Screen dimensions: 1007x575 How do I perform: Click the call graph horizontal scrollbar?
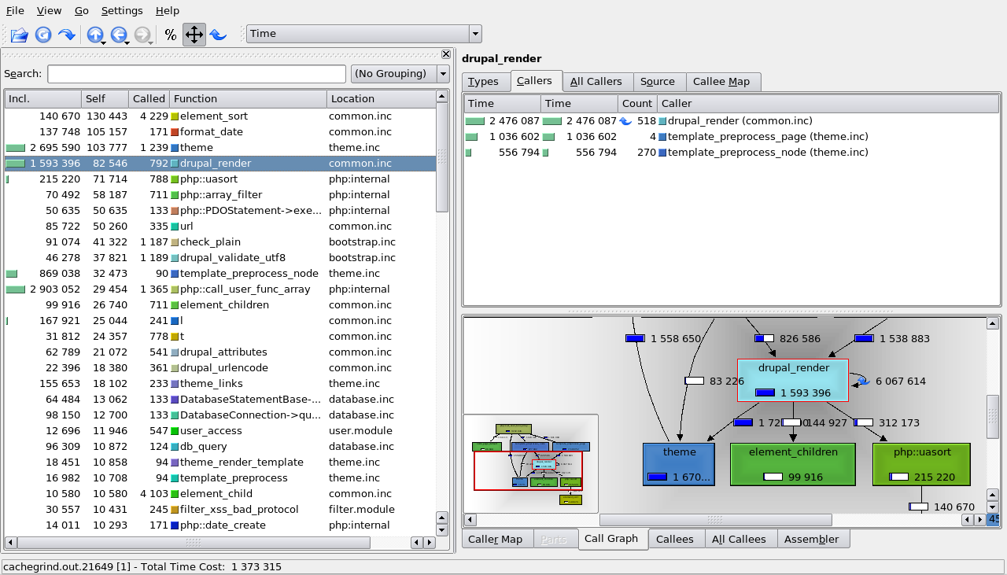pos(715,520)
